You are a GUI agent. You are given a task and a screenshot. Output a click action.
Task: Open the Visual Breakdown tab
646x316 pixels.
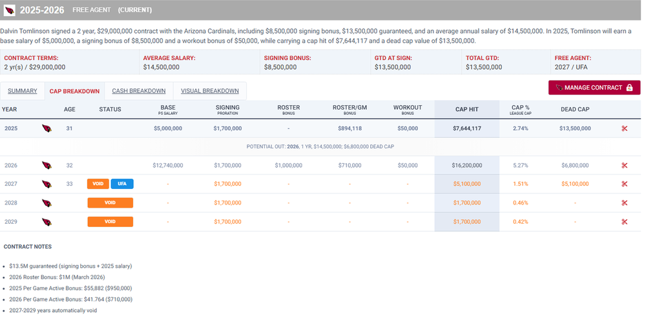click(x=210, y=91)
